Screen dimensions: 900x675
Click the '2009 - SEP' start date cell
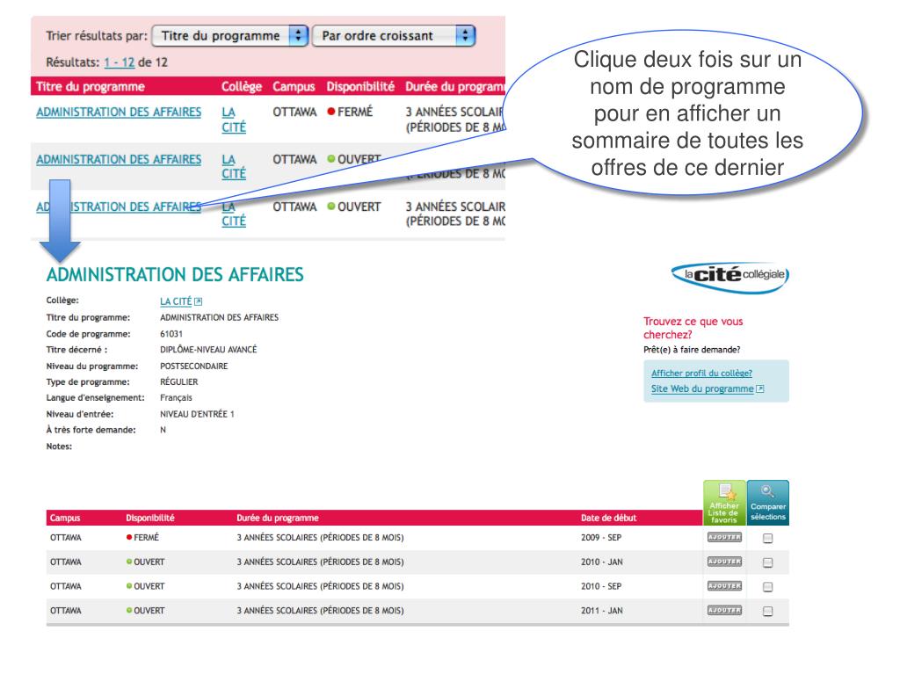point(601,538)
